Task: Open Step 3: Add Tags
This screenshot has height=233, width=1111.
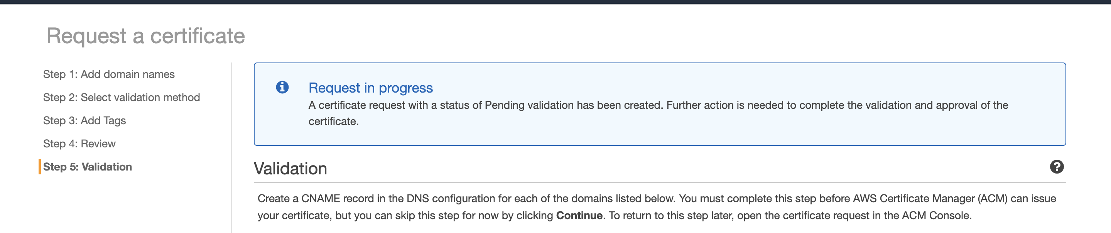Action: 84,121
